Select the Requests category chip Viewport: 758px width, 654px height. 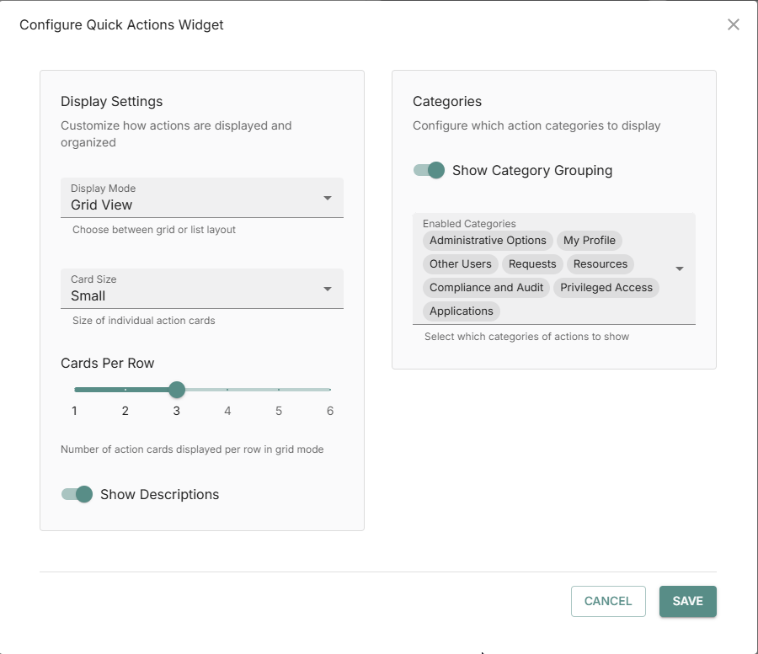[531, 263]
